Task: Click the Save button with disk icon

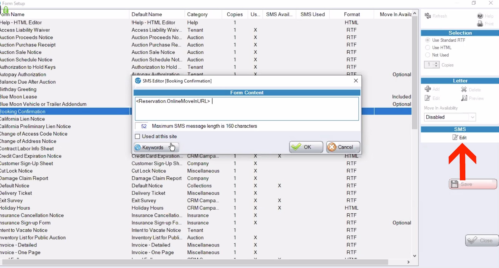Action: (473, 184)
